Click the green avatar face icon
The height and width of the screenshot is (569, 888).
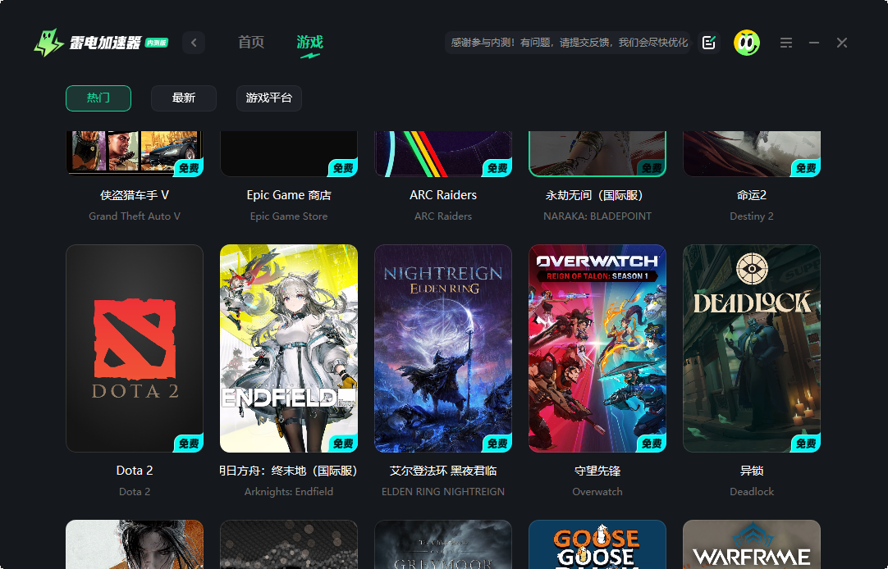tap(746, 42)
